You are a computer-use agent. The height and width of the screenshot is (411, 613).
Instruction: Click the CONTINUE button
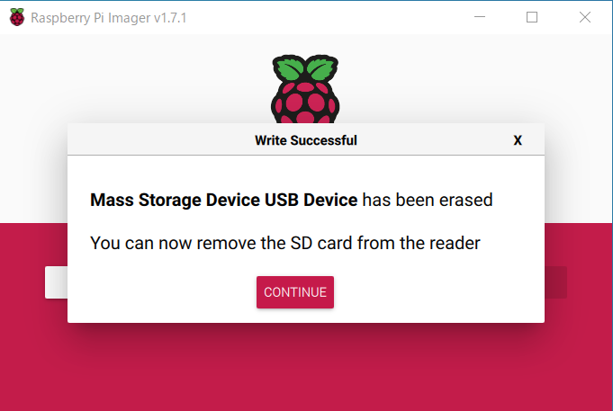295,292
